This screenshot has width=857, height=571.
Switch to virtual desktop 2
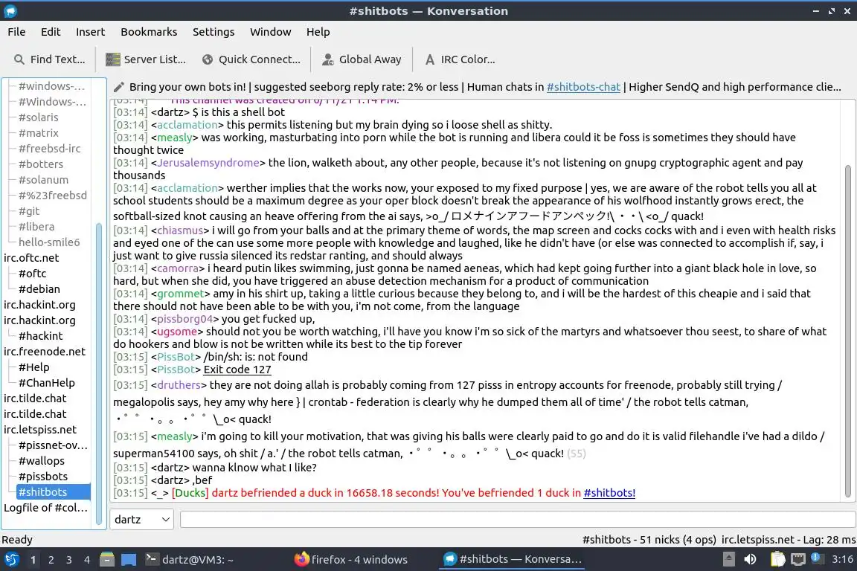tap(51, 560)
